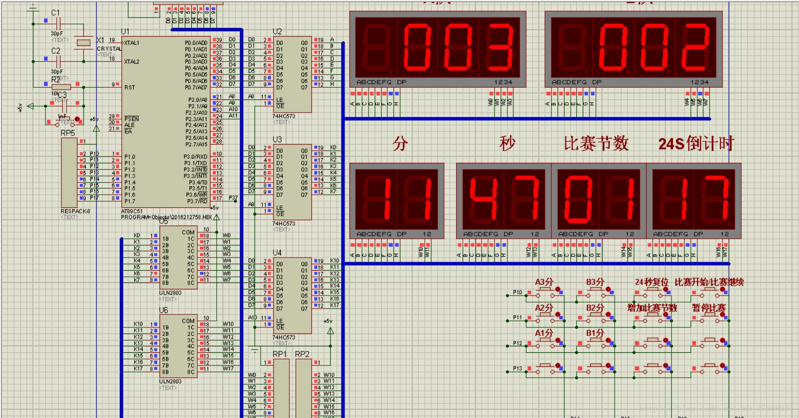The height and width of the screenshot is (418, 799).
Task: Select the C2 30pF capacitor
Action: (x=58, y=61)
